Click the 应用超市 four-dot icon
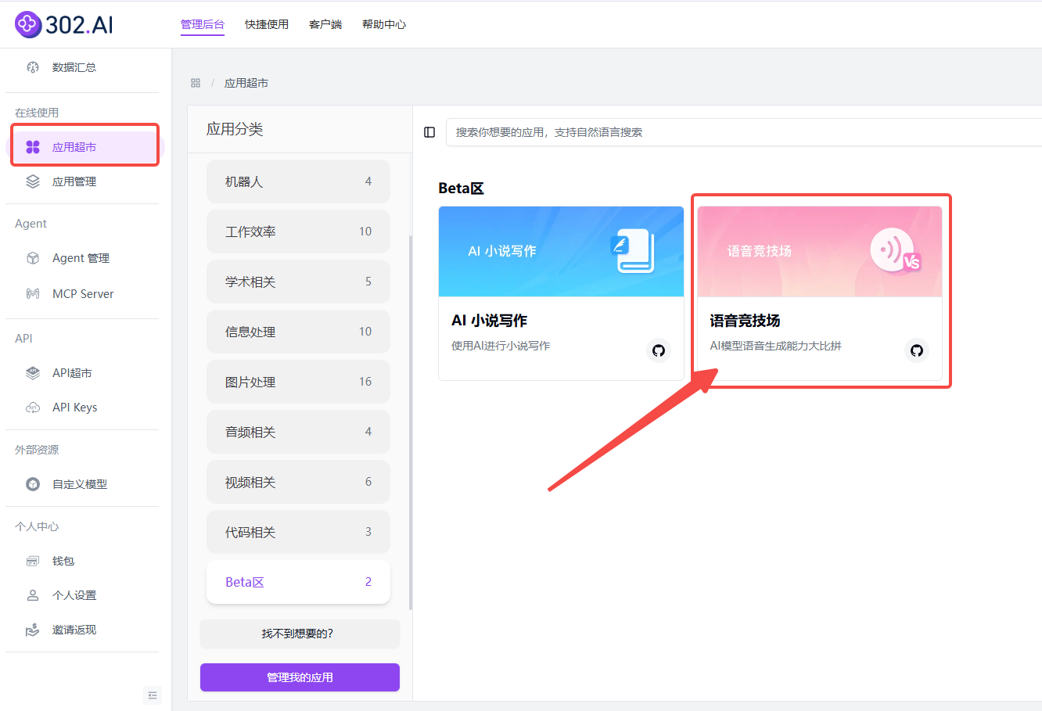Image resolution: width=1042 pixels, height=711 pixels. click(x=33, y=147)
